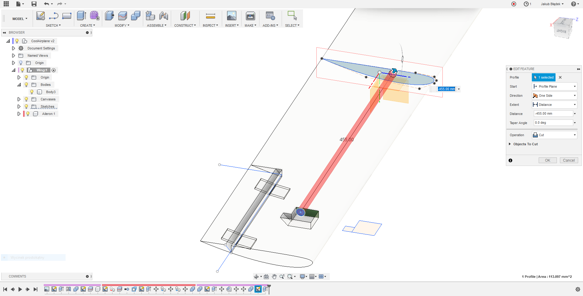
Task: Click the timeline end marker
Action: point(269,289)
